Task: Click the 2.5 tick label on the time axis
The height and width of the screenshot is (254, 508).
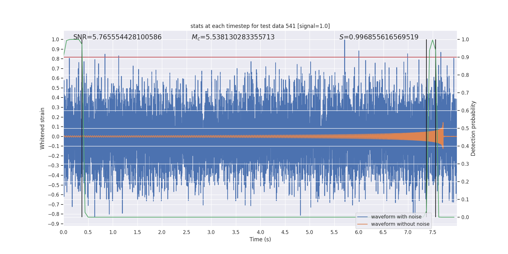Action: [x=186, y=232]
